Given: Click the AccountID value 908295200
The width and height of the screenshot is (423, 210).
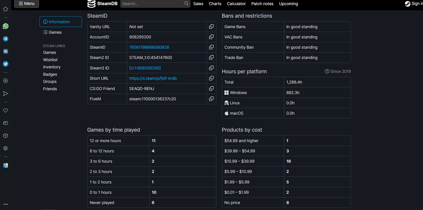Looking at the screenshot, I should (x=140, y=37).
